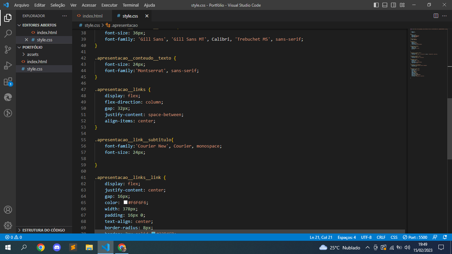452x254 pixels.
Task: Open the feedback icon in status bar
Action: (435, 237)
